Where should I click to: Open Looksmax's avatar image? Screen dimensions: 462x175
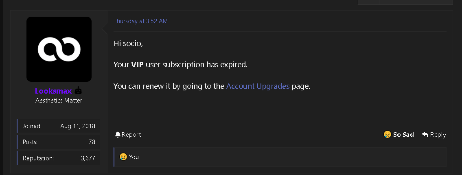point(59,49)
